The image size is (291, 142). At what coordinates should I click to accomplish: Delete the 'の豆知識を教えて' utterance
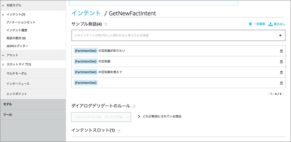pyautogui.click(x=281, y=72)
